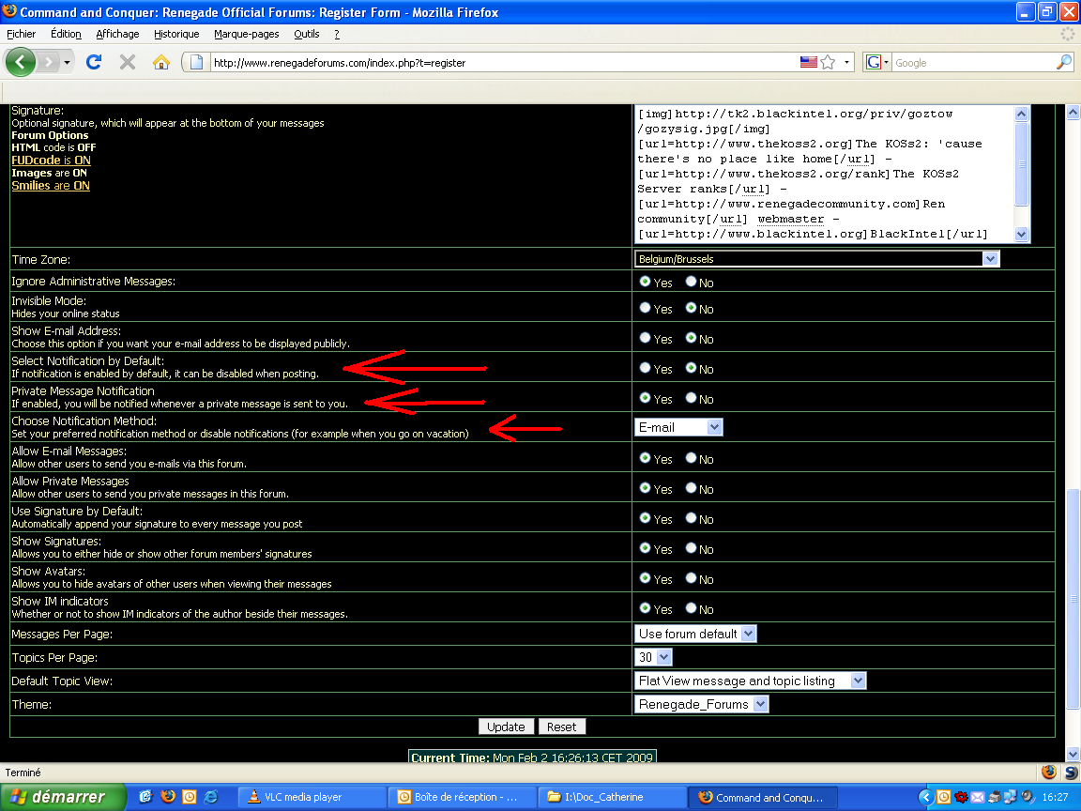Click the green Back navigation arrow
This screenshot has height=811, width=1081.
click(23, 62)
